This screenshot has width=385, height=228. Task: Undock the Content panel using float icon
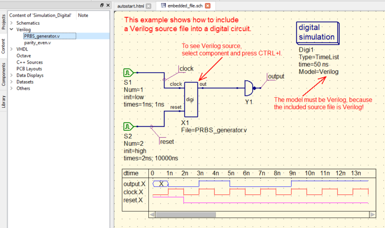[x=101, y=5]
